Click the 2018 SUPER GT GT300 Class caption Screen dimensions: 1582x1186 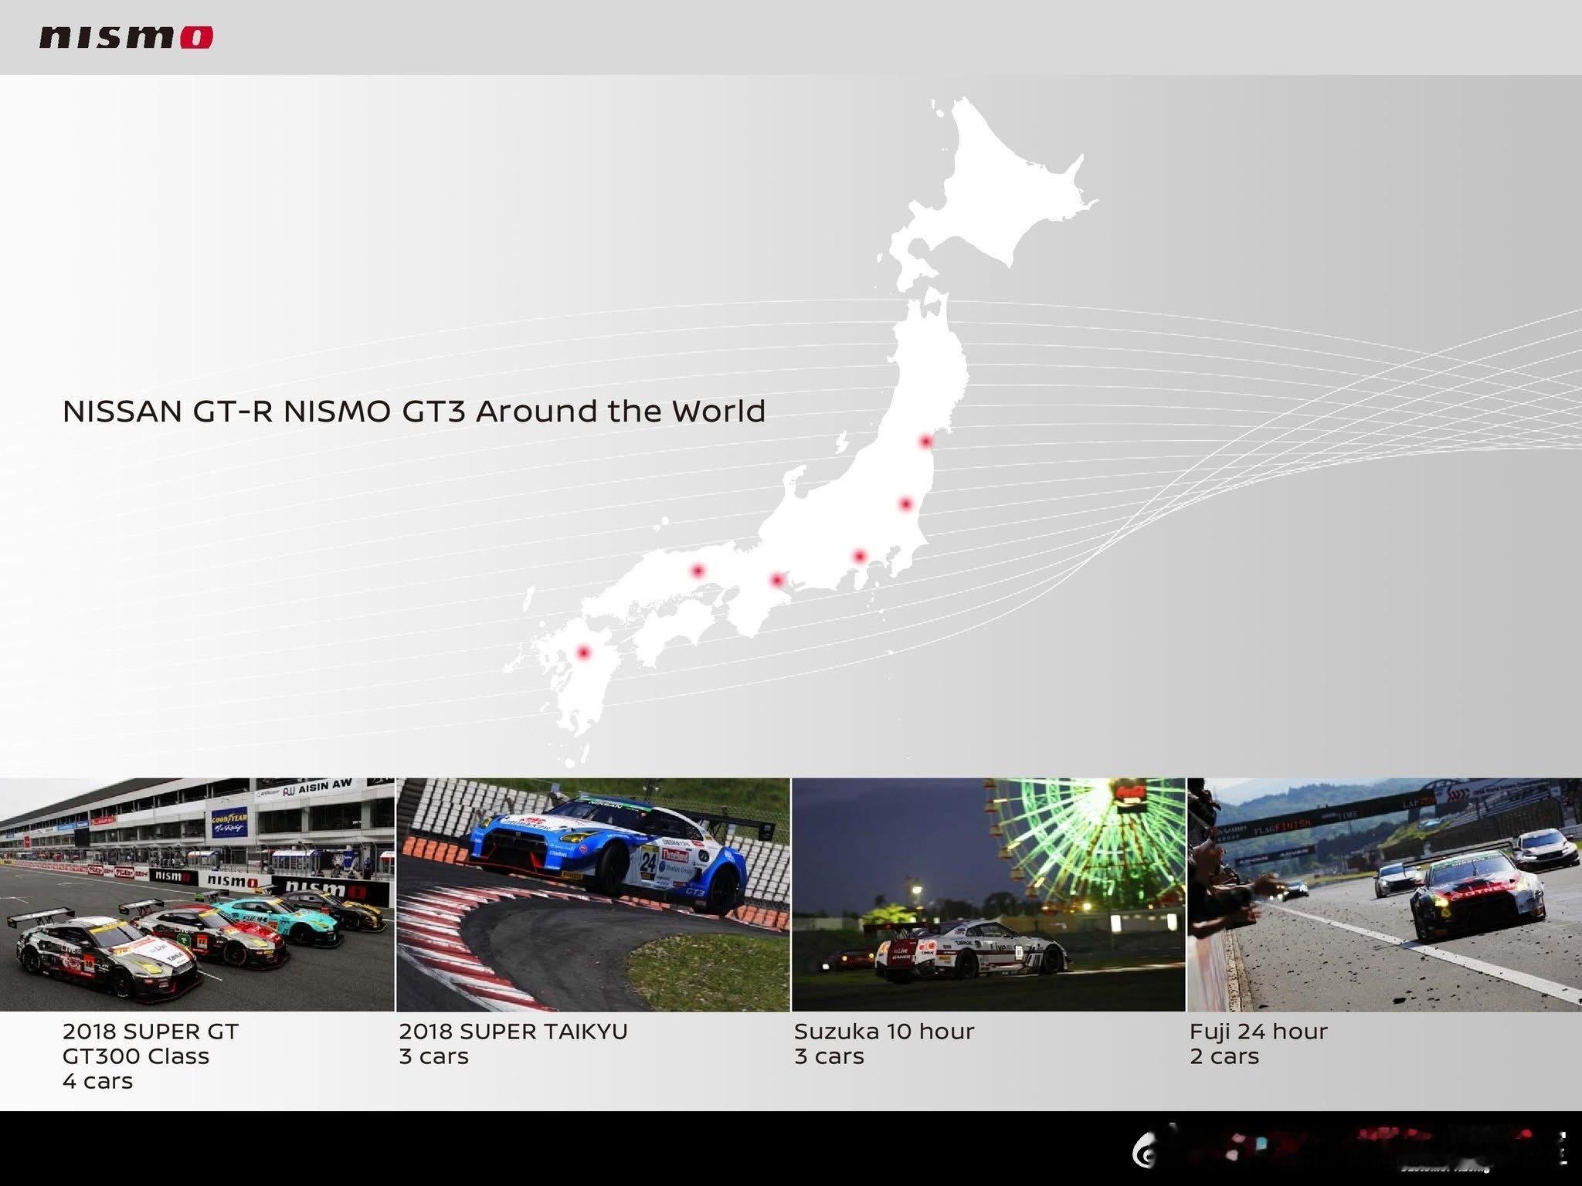tap(151, 1056)
